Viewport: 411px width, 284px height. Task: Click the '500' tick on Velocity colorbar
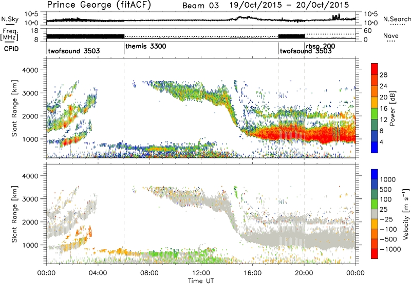coord(386,189)
